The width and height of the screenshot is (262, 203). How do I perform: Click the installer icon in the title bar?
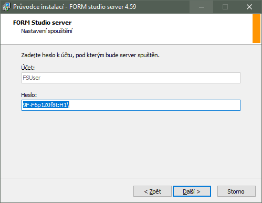pyautogui.click(x=6, y=7)
